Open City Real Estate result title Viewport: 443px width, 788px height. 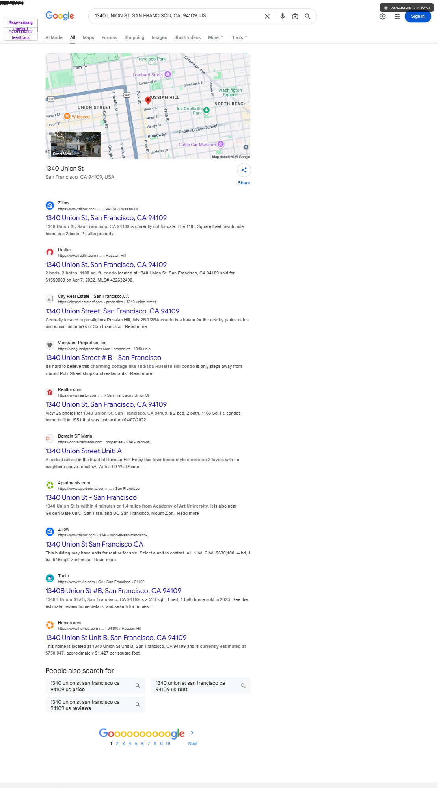tap(112, 311)
